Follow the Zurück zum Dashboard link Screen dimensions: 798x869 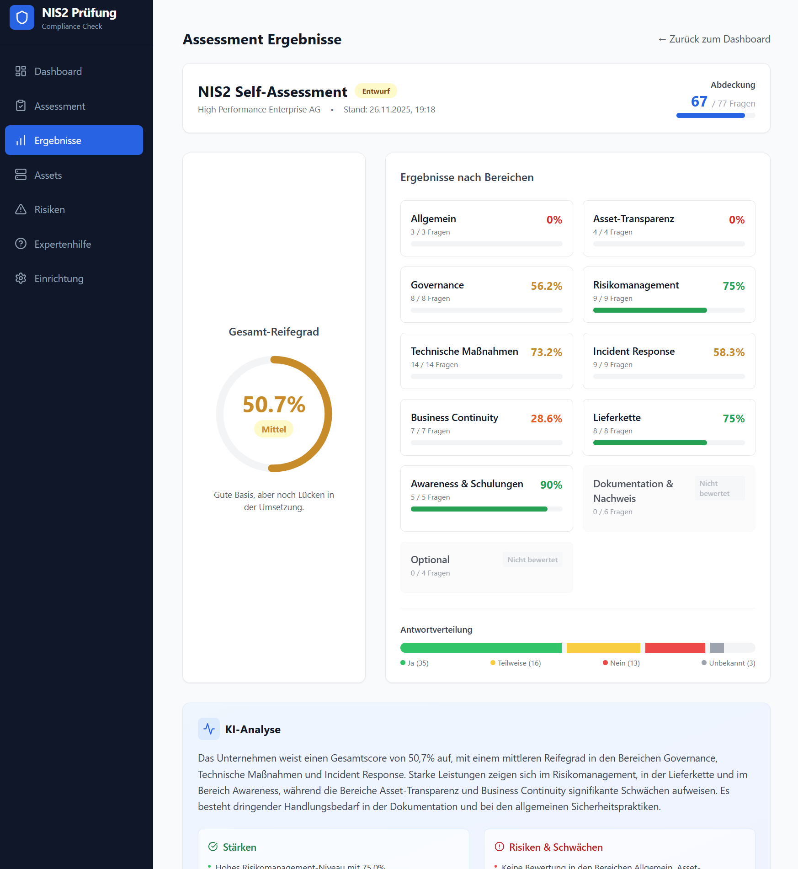(x=713, y=39)
